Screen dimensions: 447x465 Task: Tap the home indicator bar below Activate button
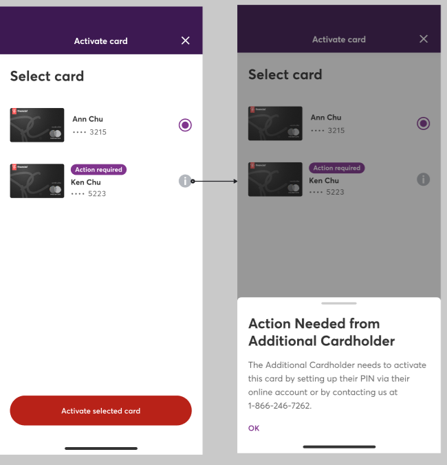(x=101, y=448)
